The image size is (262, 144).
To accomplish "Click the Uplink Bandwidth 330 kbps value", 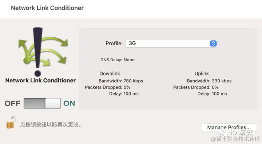I will pyautogui.click(x=222, y=81).
